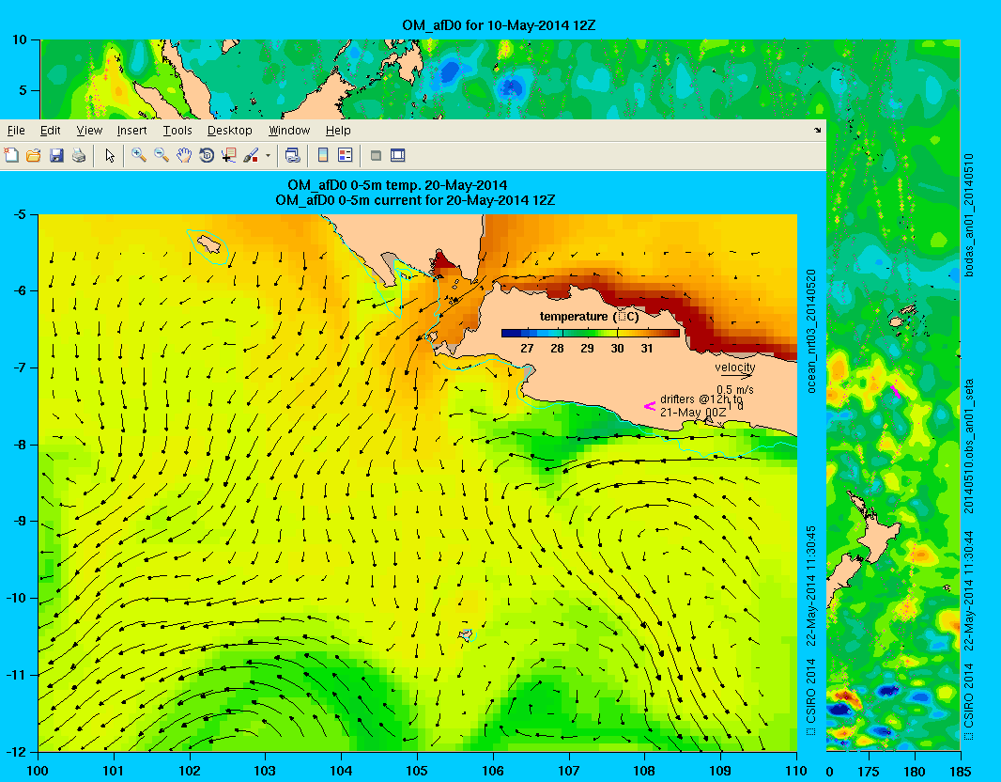Click the temperature colorbar scale

[591, 333]
